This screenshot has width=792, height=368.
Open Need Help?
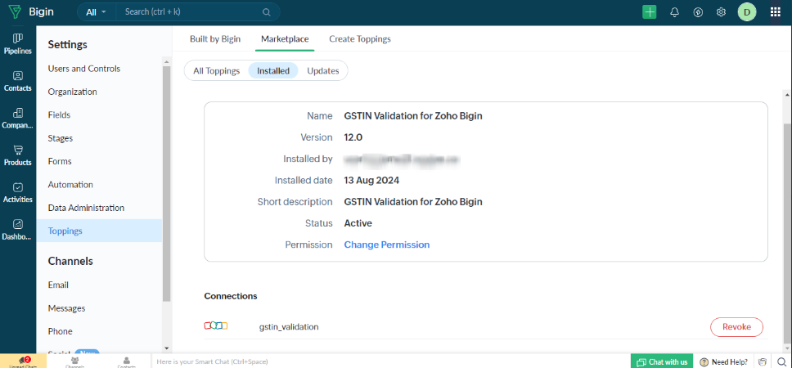724,361
